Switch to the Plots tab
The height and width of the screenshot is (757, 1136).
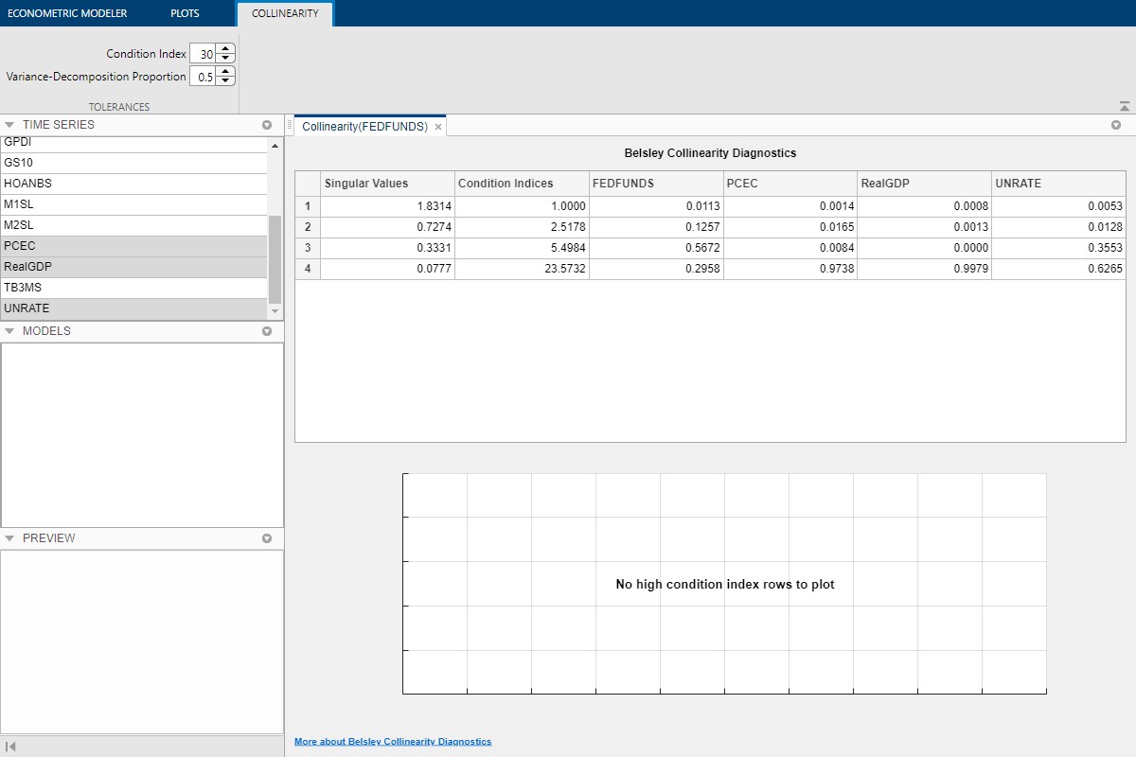tap(185, 14)
